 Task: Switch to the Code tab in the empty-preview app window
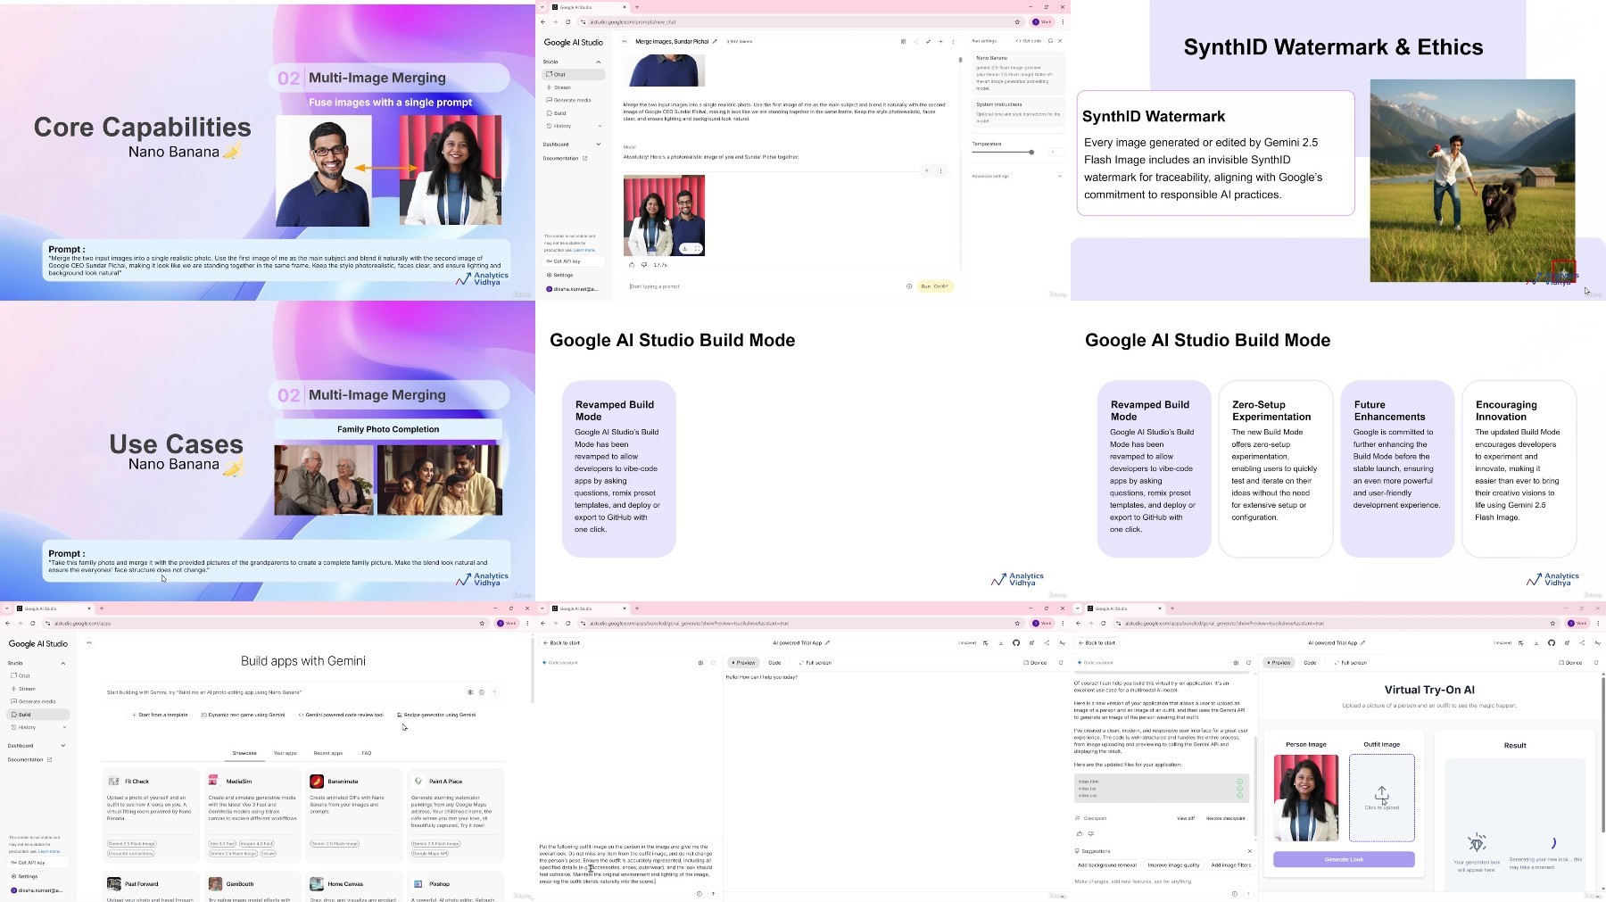[774, 663]
